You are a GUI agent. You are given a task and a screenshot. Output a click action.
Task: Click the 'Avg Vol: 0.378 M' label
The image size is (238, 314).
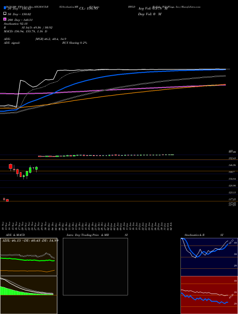tap(153, 9)
